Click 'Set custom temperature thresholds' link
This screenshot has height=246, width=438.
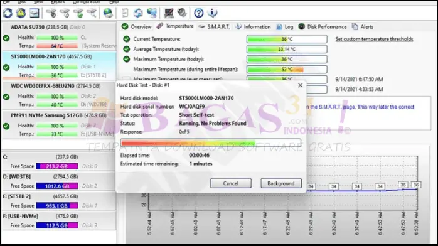click(374, 39)
